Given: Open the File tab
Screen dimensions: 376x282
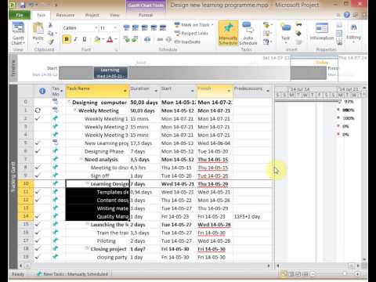Looking at the screenshot, I should coord(20,15).
